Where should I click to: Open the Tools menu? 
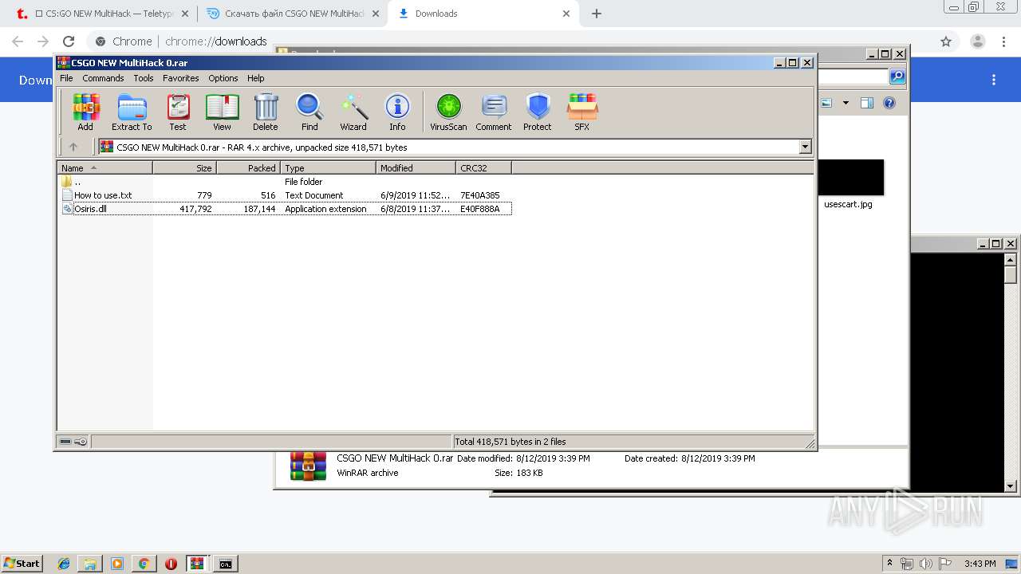144,78
